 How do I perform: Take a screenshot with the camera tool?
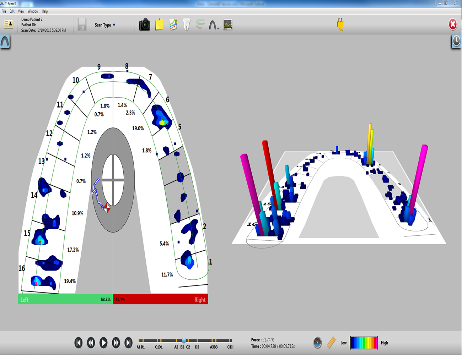[144, 24]
